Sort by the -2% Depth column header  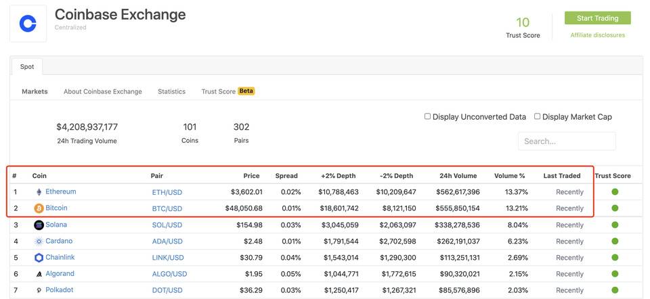396,176
